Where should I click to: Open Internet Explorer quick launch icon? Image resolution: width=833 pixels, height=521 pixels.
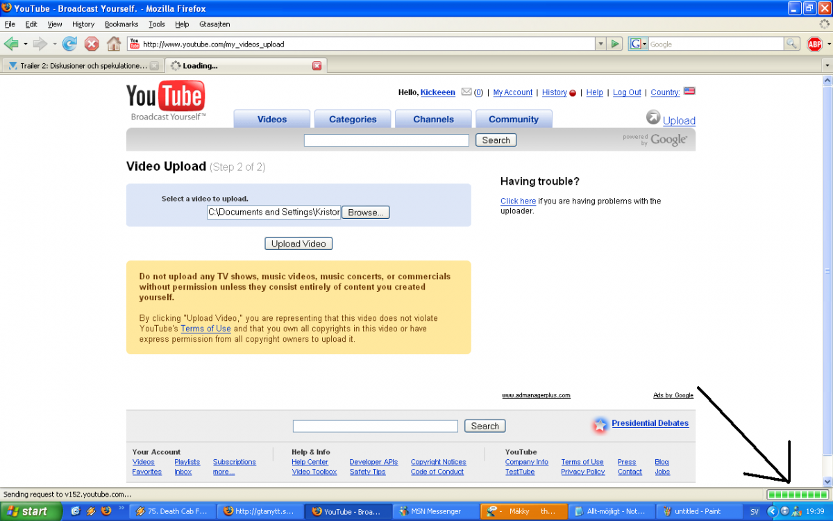pos(76,511)
